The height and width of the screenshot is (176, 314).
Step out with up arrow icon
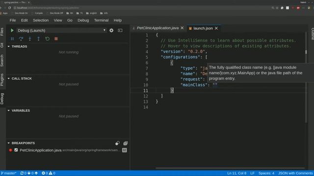38,39
